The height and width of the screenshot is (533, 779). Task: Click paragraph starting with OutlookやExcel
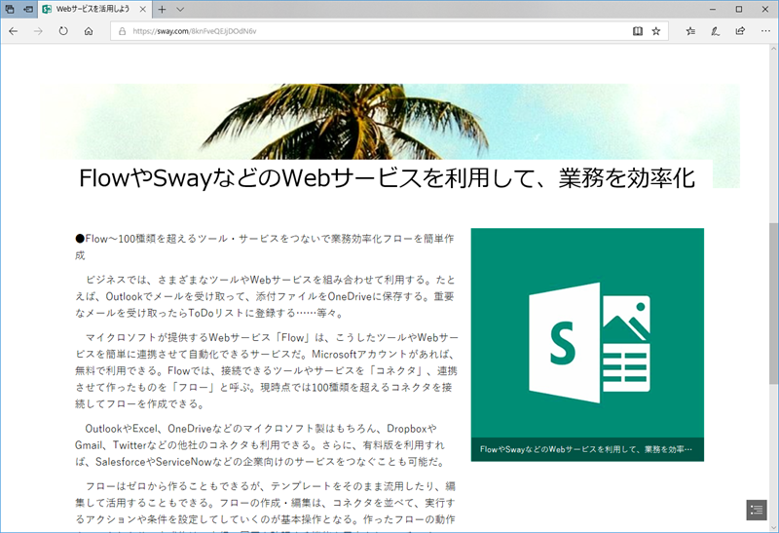coord(260,445)
